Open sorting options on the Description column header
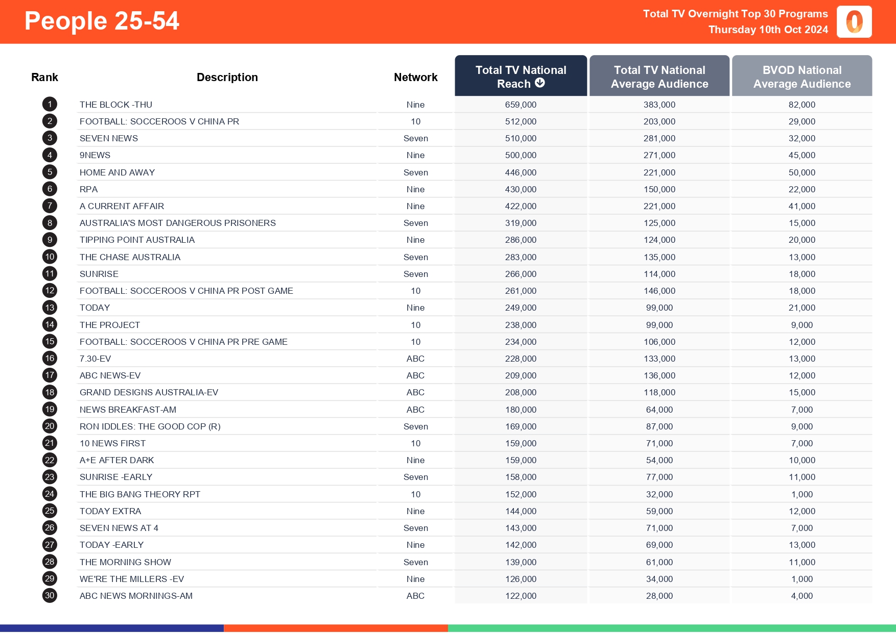This screenshot has height=633, width=896. [227, 77]
